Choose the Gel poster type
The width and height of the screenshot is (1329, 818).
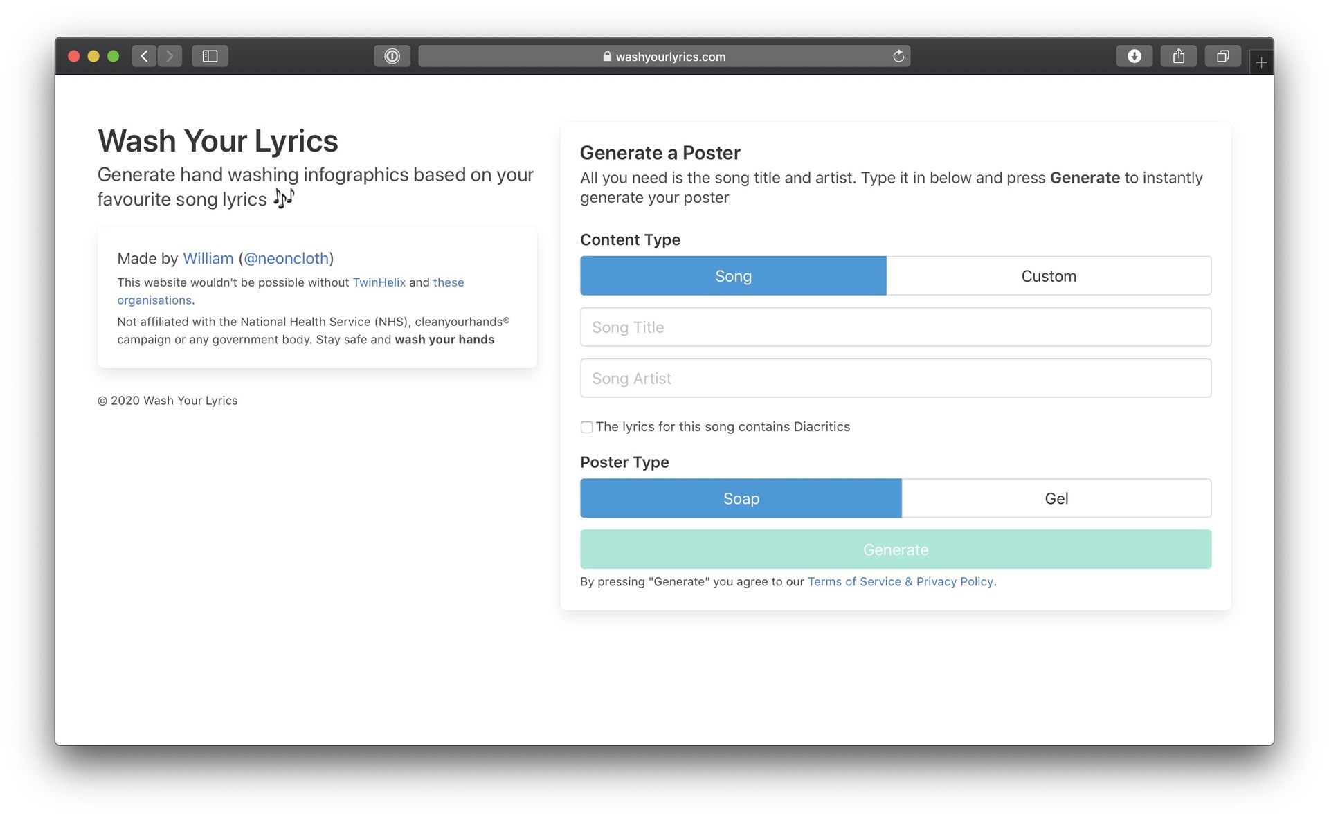[x=1056, y=498]
